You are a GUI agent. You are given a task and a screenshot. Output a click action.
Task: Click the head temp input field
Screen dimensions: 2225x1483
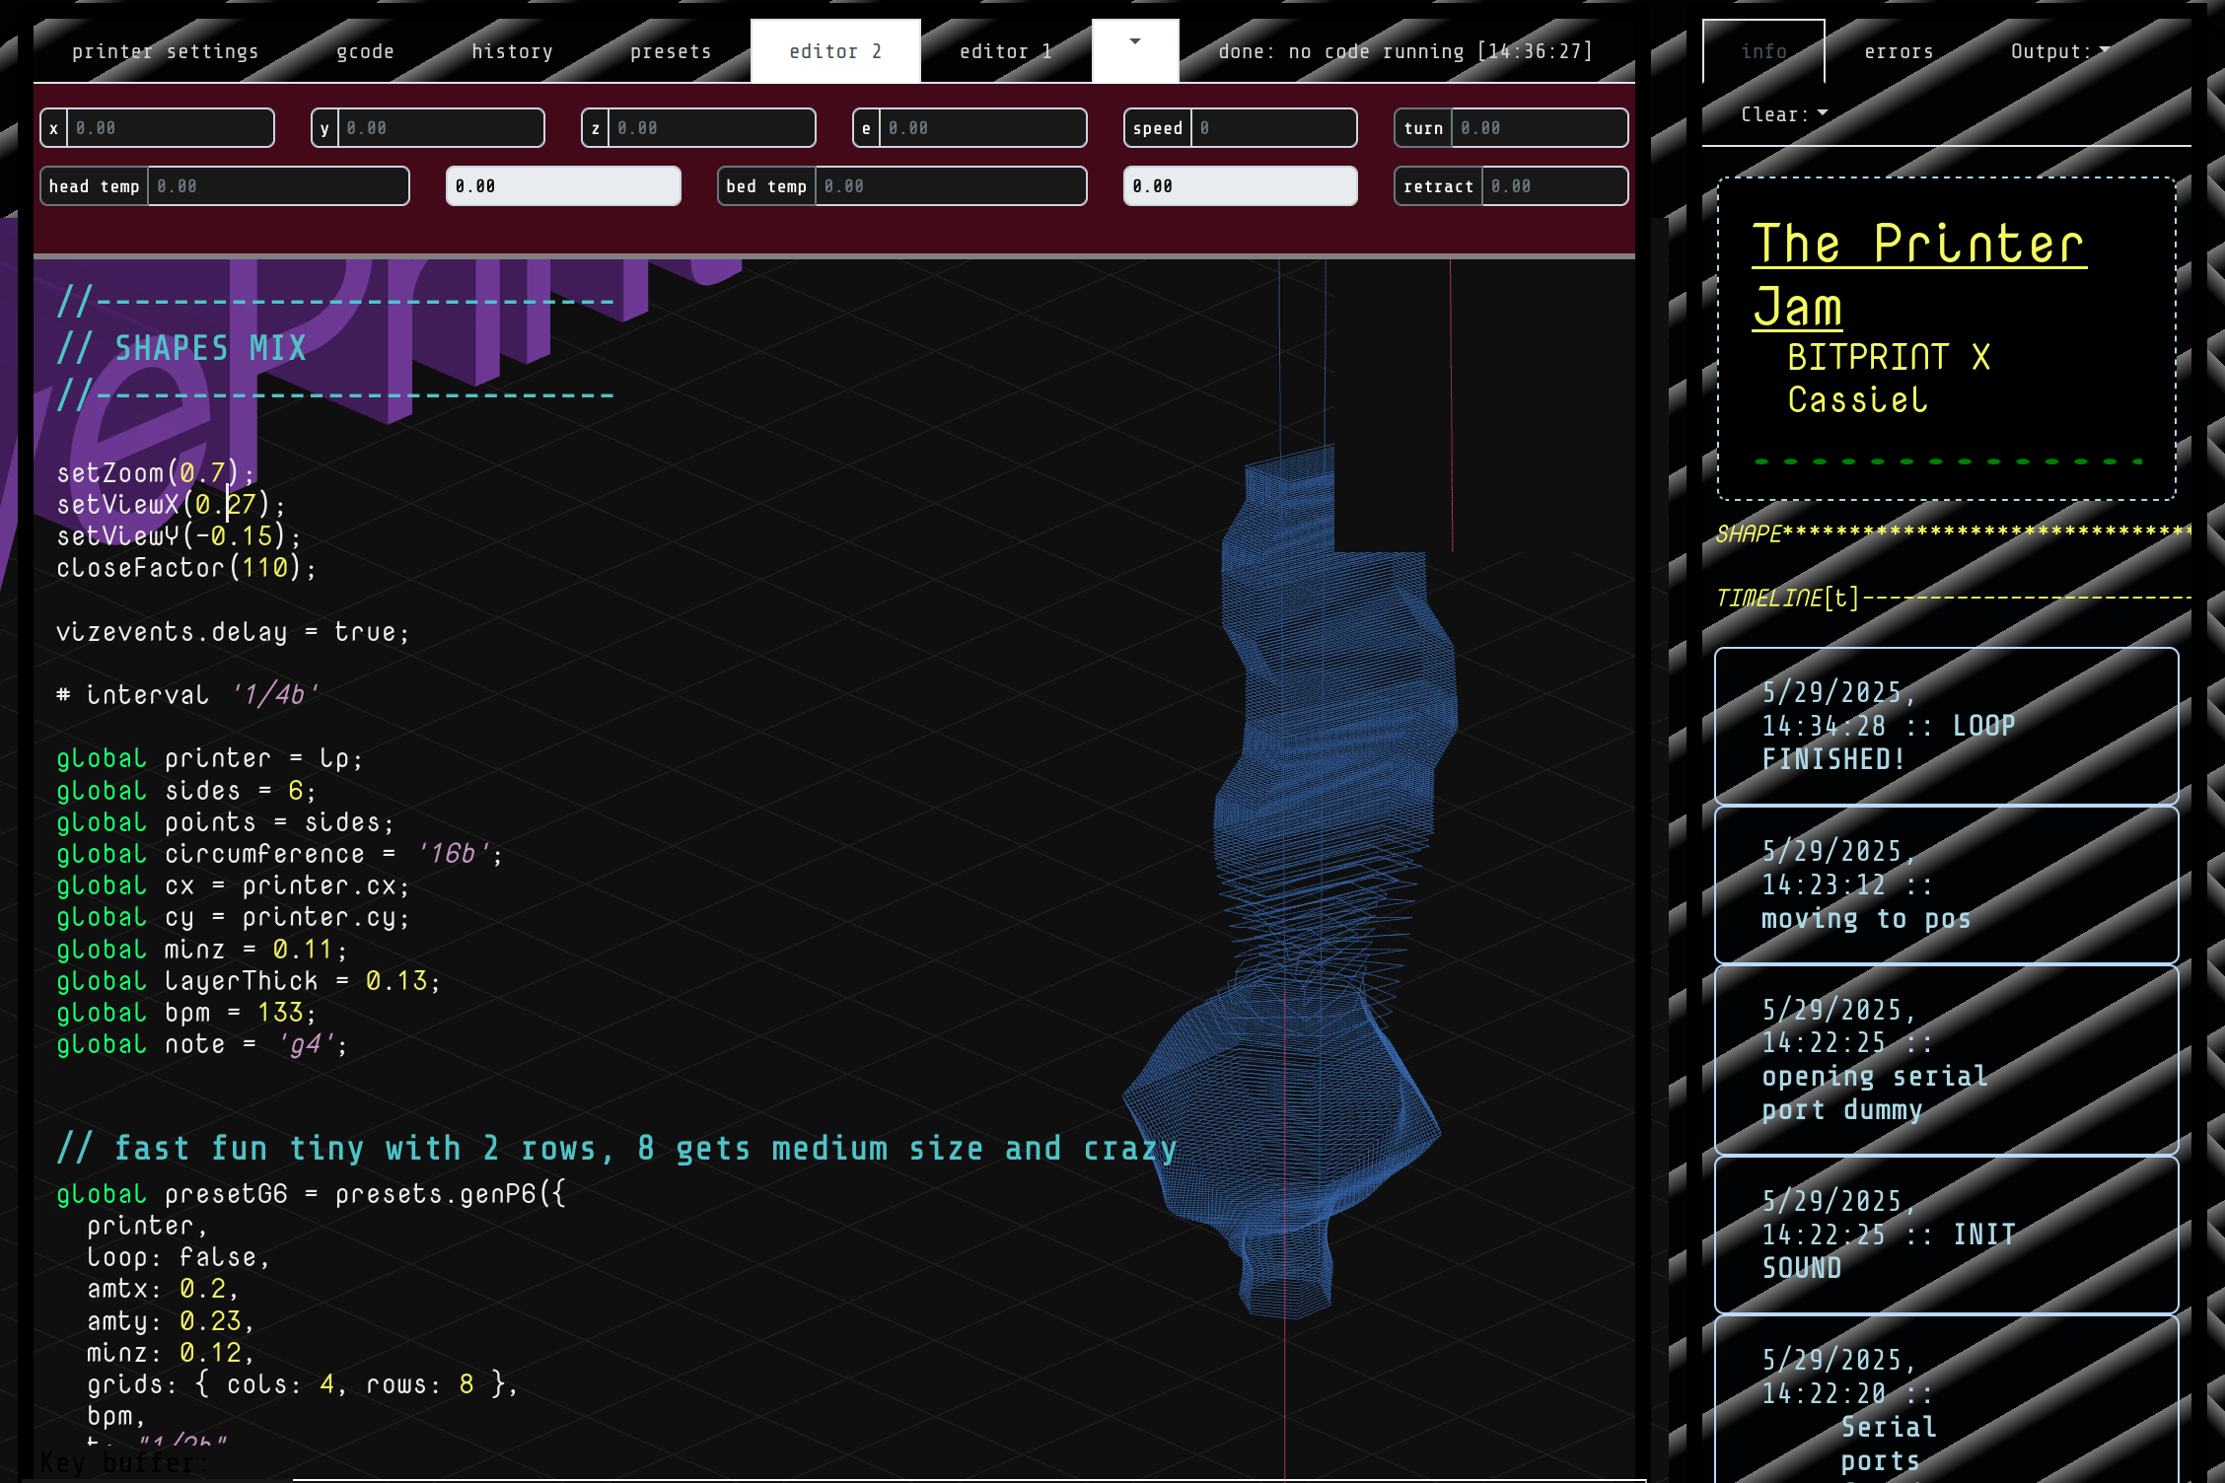coord(277,186)
